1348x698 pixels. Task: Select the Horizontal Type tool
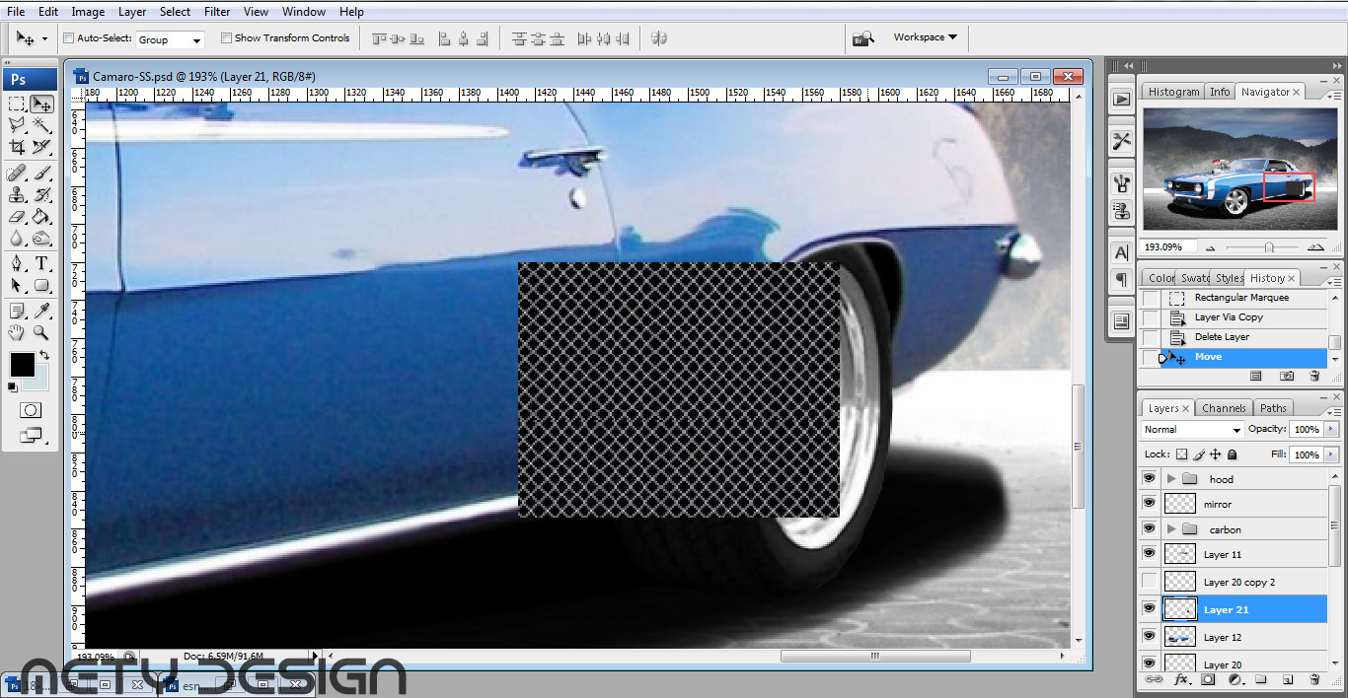tap(41, 264)
